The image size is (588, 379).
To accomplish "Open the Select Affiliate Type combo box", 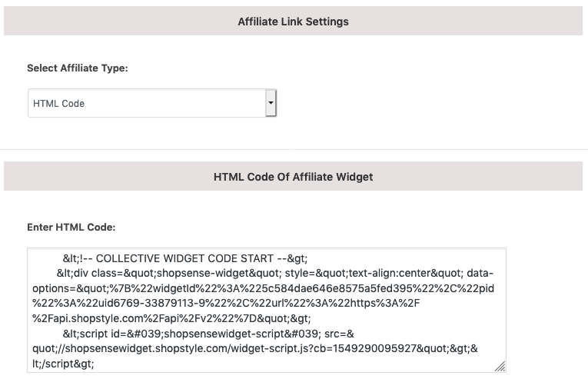I will (152, 103).
